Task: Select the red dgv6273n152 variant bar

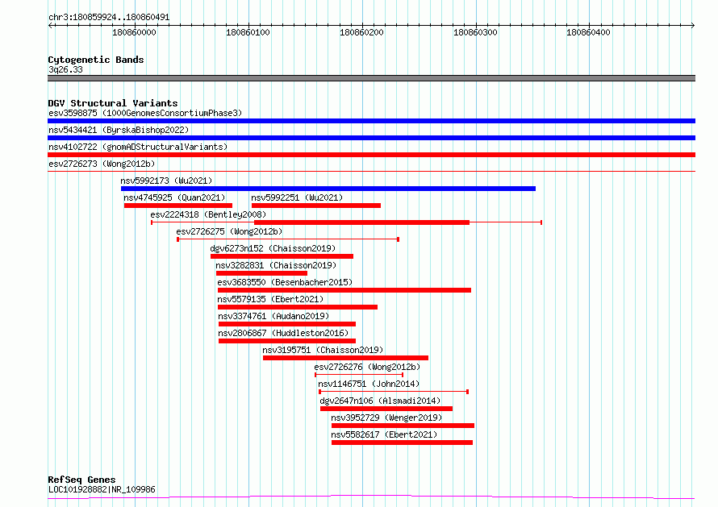Action: coord(282,256)
